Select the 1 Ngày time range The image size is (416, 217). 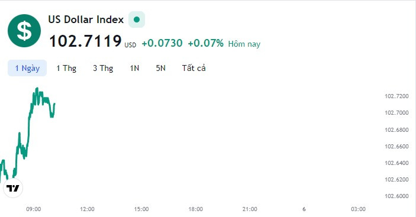pyautogui.click(x=27, y=68)
